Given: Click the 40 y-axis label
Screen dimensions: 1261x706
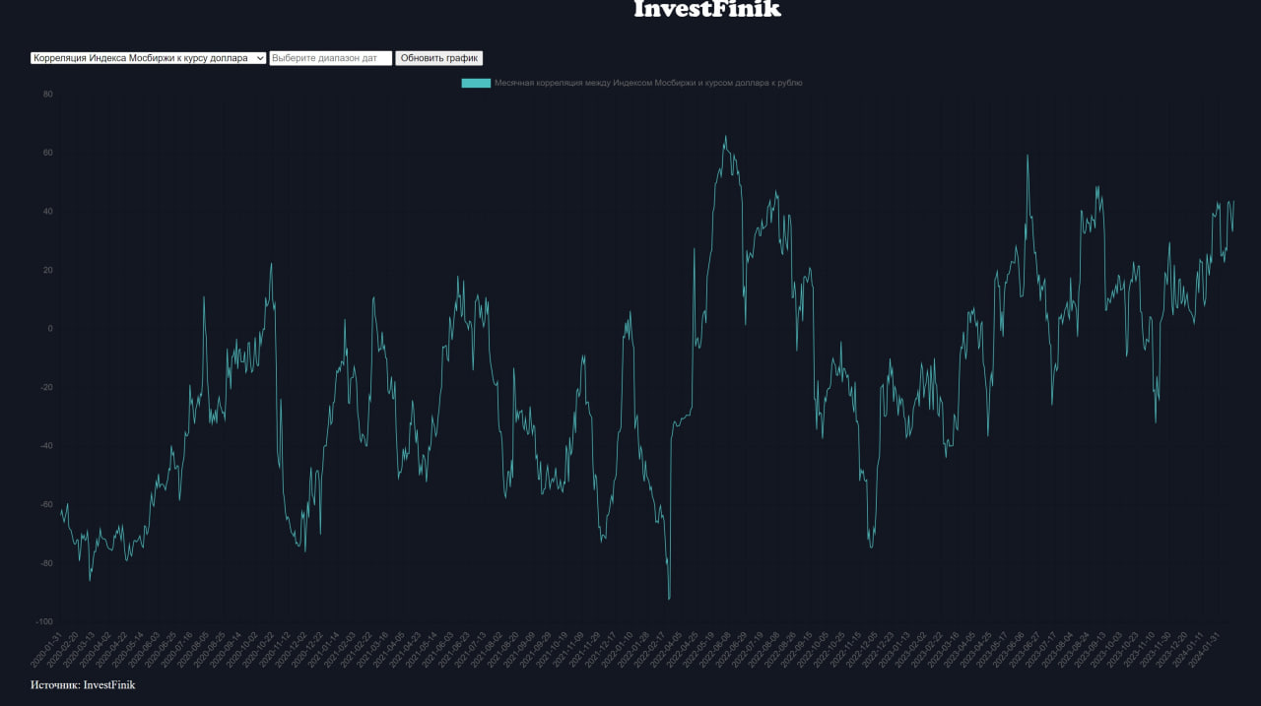Looking at the screenshot, I should coord(47,212).
